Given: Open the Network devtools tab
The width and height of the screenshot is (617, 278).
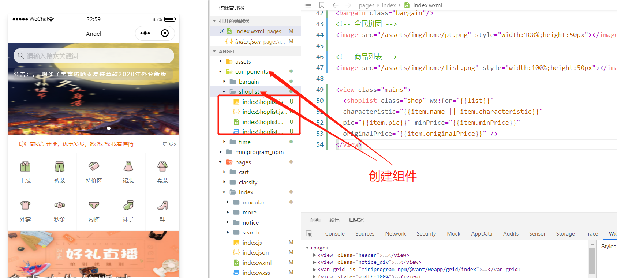Looking at the screenshot, I should (x=395, y=233).
